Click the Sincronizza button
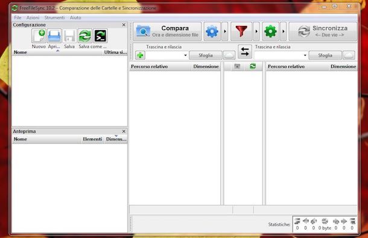 pos(323,31)
